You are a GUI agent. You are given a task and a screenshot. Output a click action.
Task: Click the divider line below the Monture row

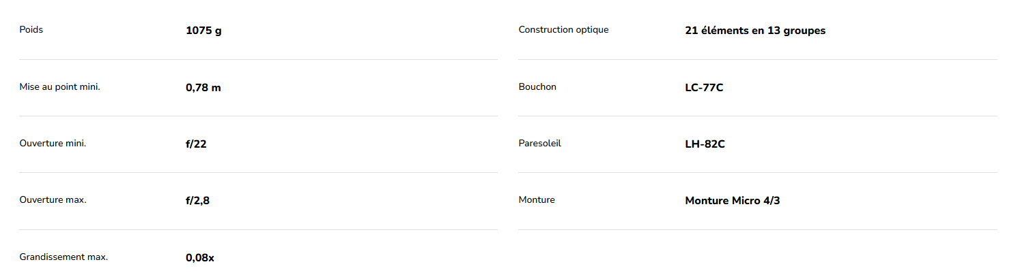pos(757,229)
